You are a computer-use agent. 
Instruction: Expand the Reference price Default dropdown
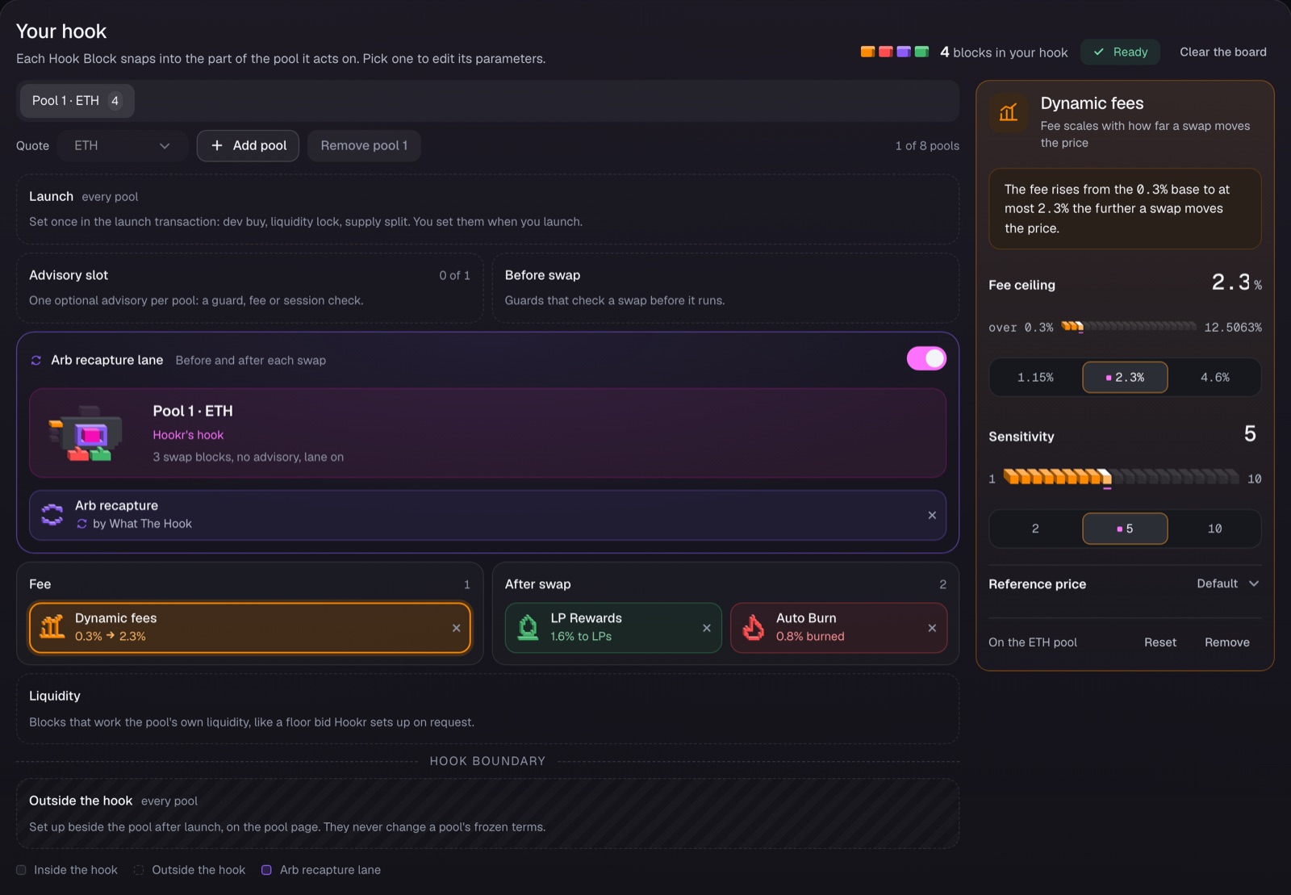1227,583
